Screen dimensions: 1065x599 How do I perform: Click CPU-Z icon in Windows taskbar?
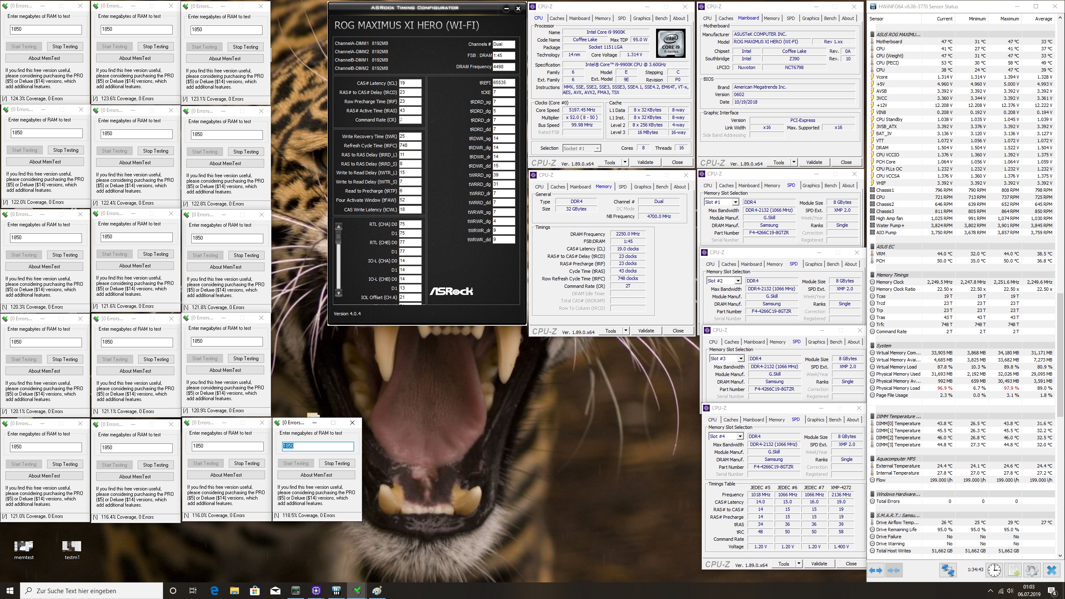[x=316, y=590]
